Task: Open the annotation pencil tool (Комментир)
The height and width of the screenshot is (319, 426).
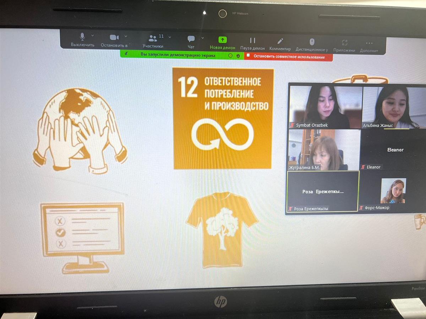Action: 280,44
